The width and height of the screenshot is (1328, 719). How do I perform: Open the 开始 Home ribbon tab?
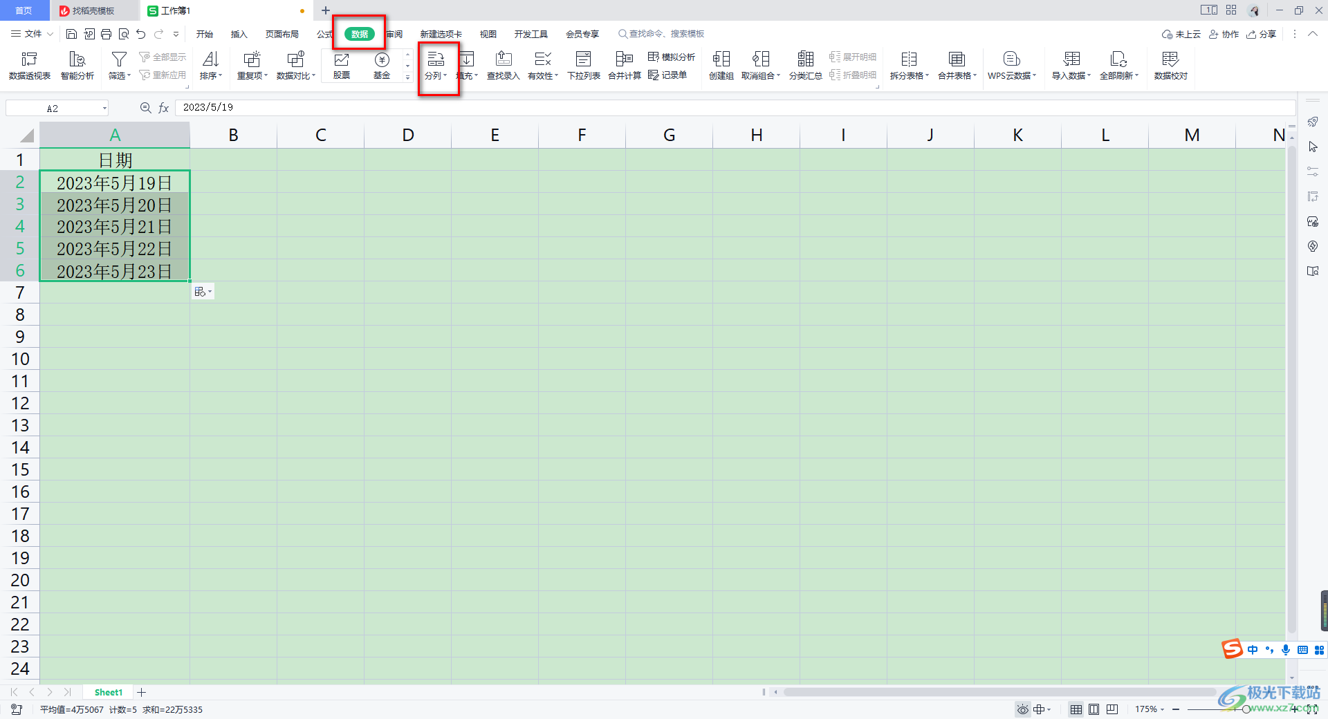pos(205,34)
